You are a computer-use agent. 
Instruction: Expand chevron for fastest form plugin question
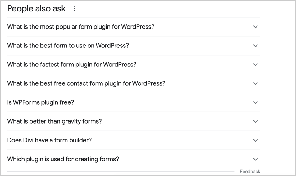(x=255, y=65)
